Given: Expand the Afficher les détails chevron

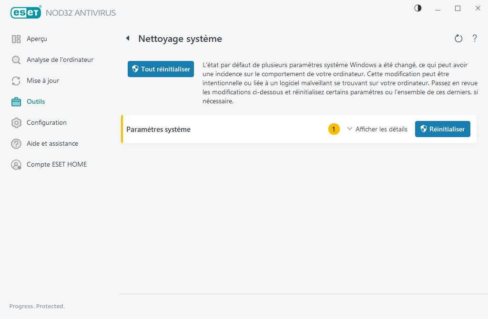Looking at the screenshot, I should point(350,129).
